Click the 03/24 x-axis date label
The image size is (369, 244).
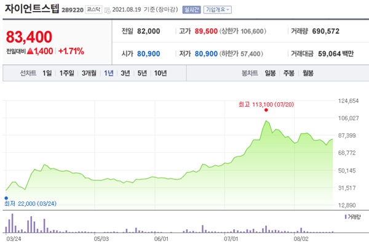point(14,239)
